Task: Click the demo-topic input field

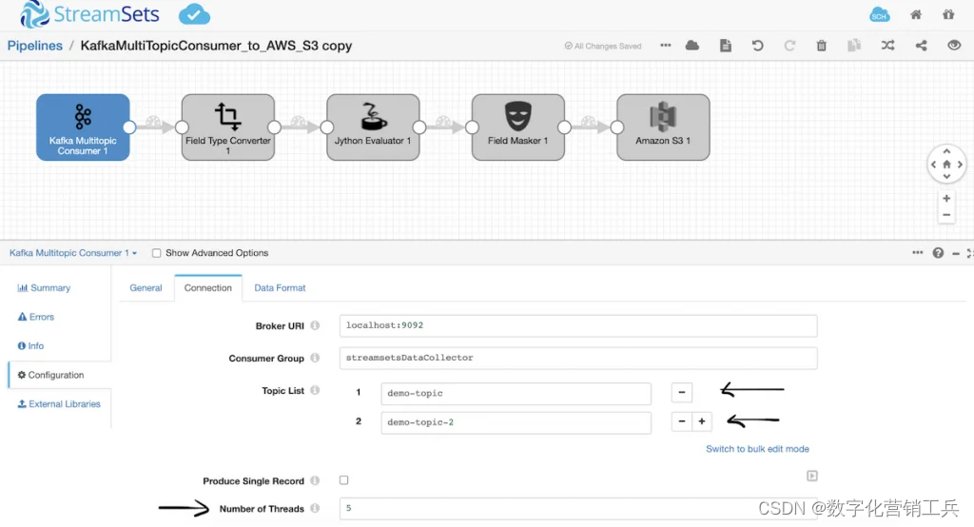Action: point(516,394)
